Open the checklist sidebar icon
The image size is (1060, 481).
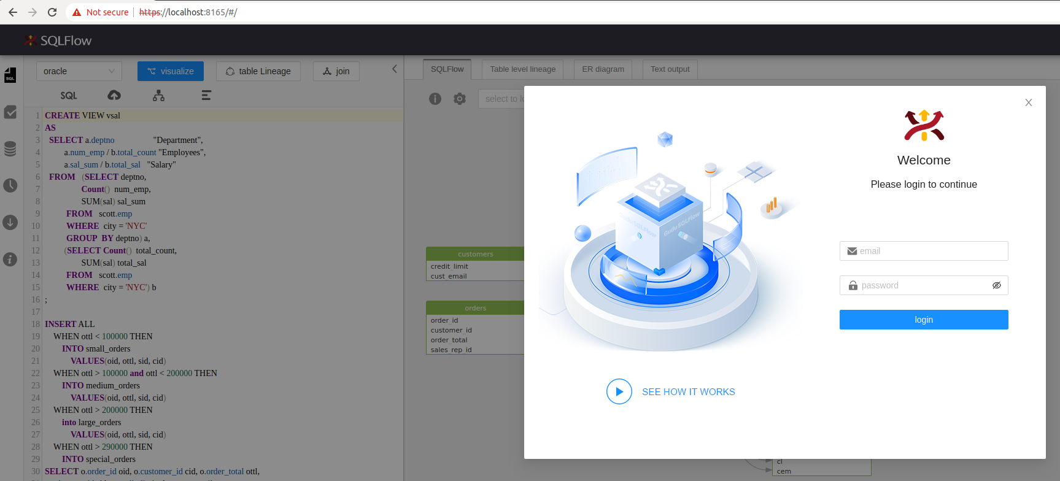click(x=10, y=112)
